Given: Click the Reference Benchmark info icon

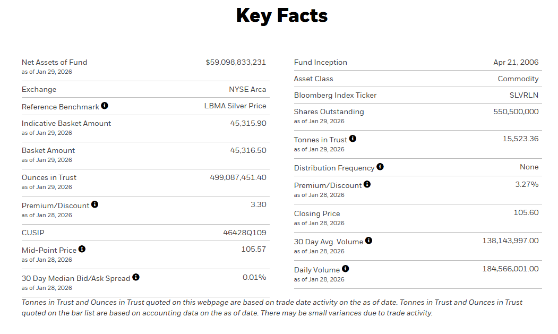Looking at the screenshot, I should [x=105, y=106].
